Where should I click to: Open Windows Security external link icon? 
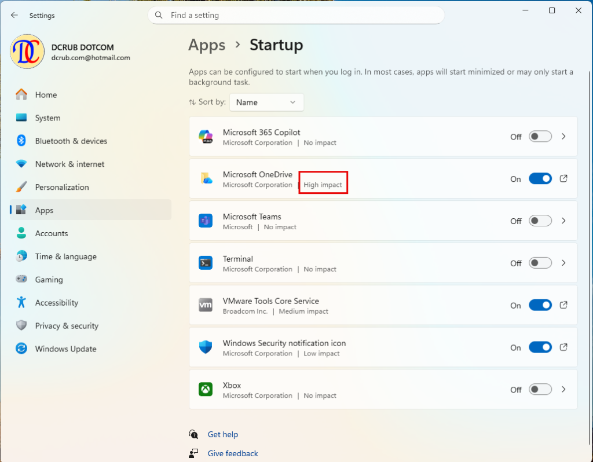[x=563, y=347]
